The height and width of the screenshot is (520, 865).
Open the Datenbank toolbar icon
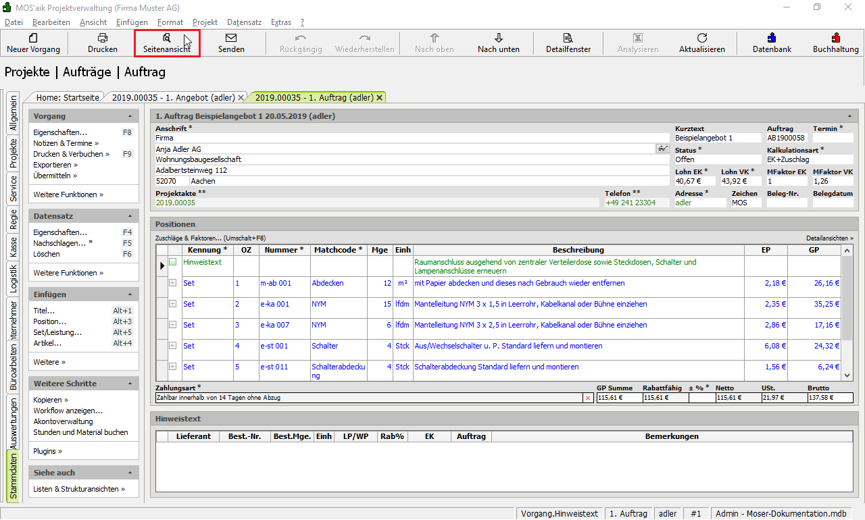point(772,38)
